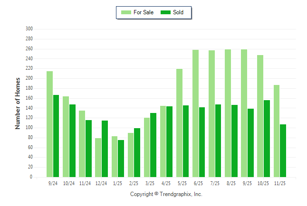Click the Sold bar for 11/25

[x=283, y=150]
